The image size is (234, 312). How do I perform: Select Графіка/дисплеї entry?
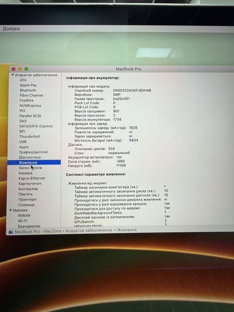(33, 152)
